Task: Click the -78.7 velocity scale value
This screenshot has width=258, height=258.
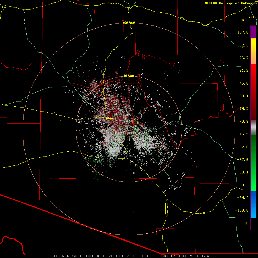Action: 243,185
